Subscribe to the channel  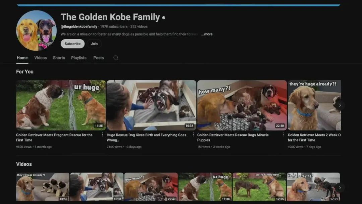72,44
